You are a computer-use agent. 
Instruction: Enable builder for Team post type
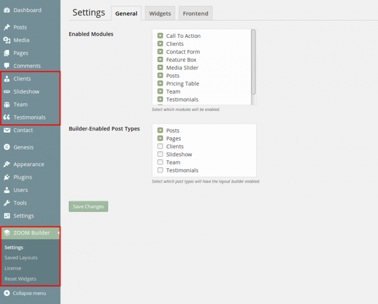click(160, 162)
